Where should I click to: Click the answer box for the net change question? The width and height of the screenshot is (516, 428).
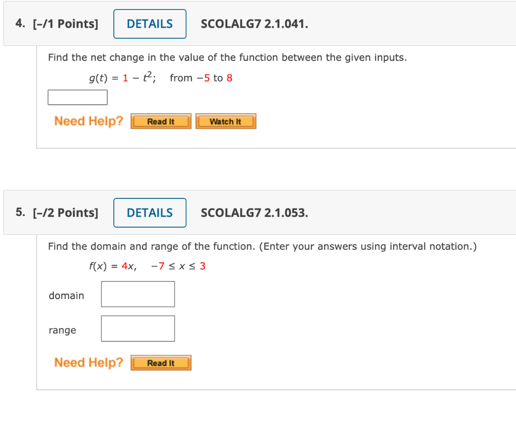tap(77, 97)
